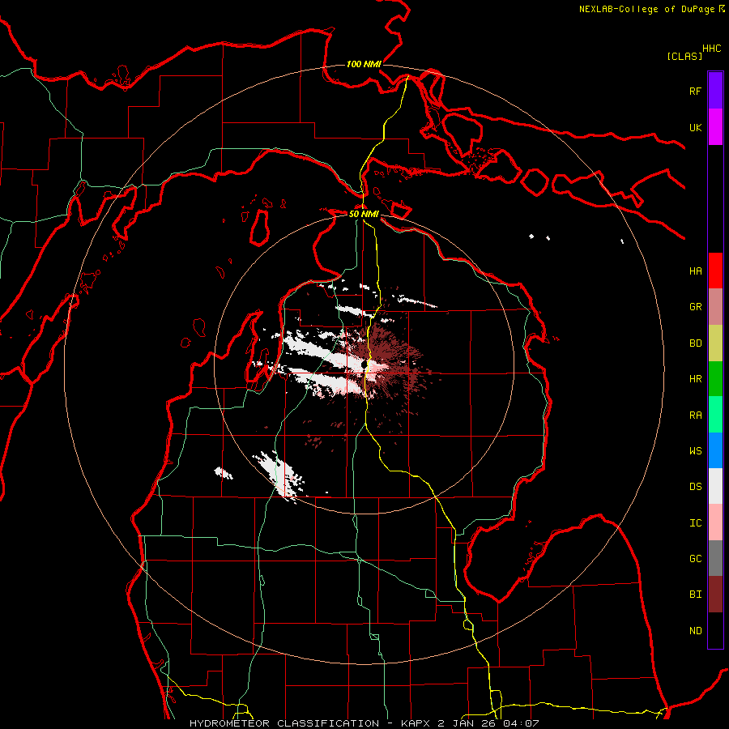Click the BI legend label
729x729 pixels.
point(695,595)
